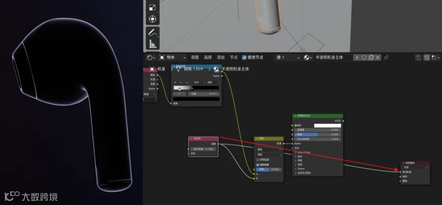442x205 pixels.
Task: Click the Scale tool icon in viewport toolbar
Action: click(153, 7)
